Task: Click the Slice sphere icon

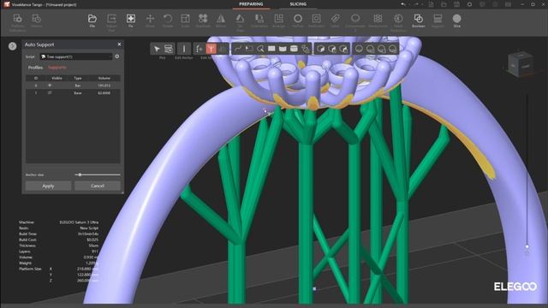Action: click(456, 18)
